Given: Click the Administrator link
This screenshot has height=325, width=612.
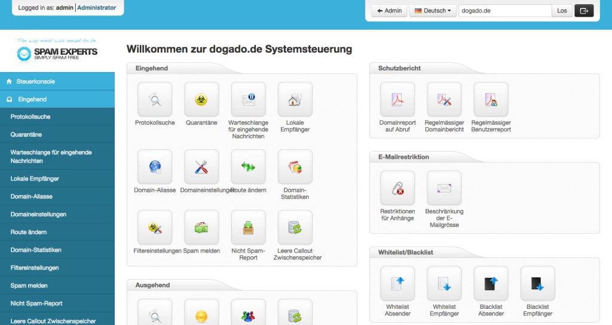Looking at the screenshot, I should tap(96, 7).
